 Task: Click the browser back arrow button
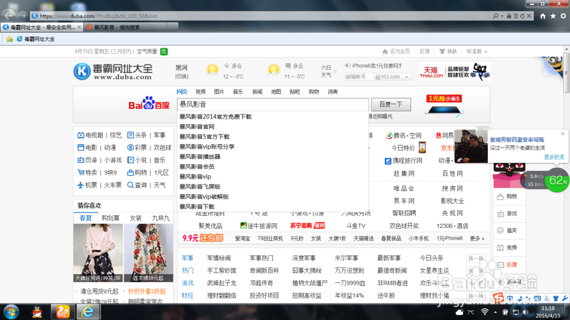9,15
